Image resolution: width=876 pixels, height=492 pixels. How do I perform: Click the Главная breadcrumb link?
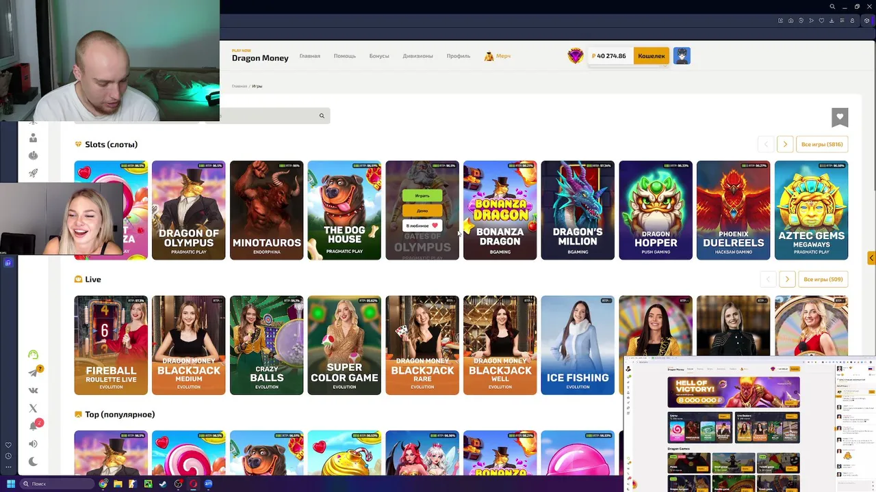point(239,86)
